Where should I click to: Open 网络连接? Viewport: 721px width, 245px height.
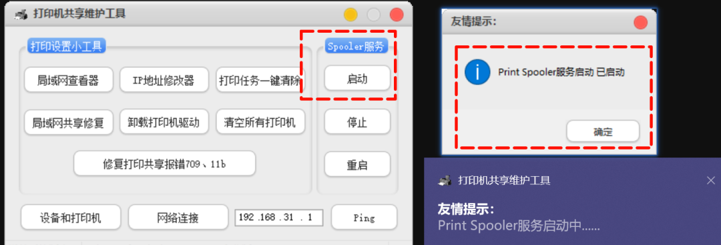178,218
